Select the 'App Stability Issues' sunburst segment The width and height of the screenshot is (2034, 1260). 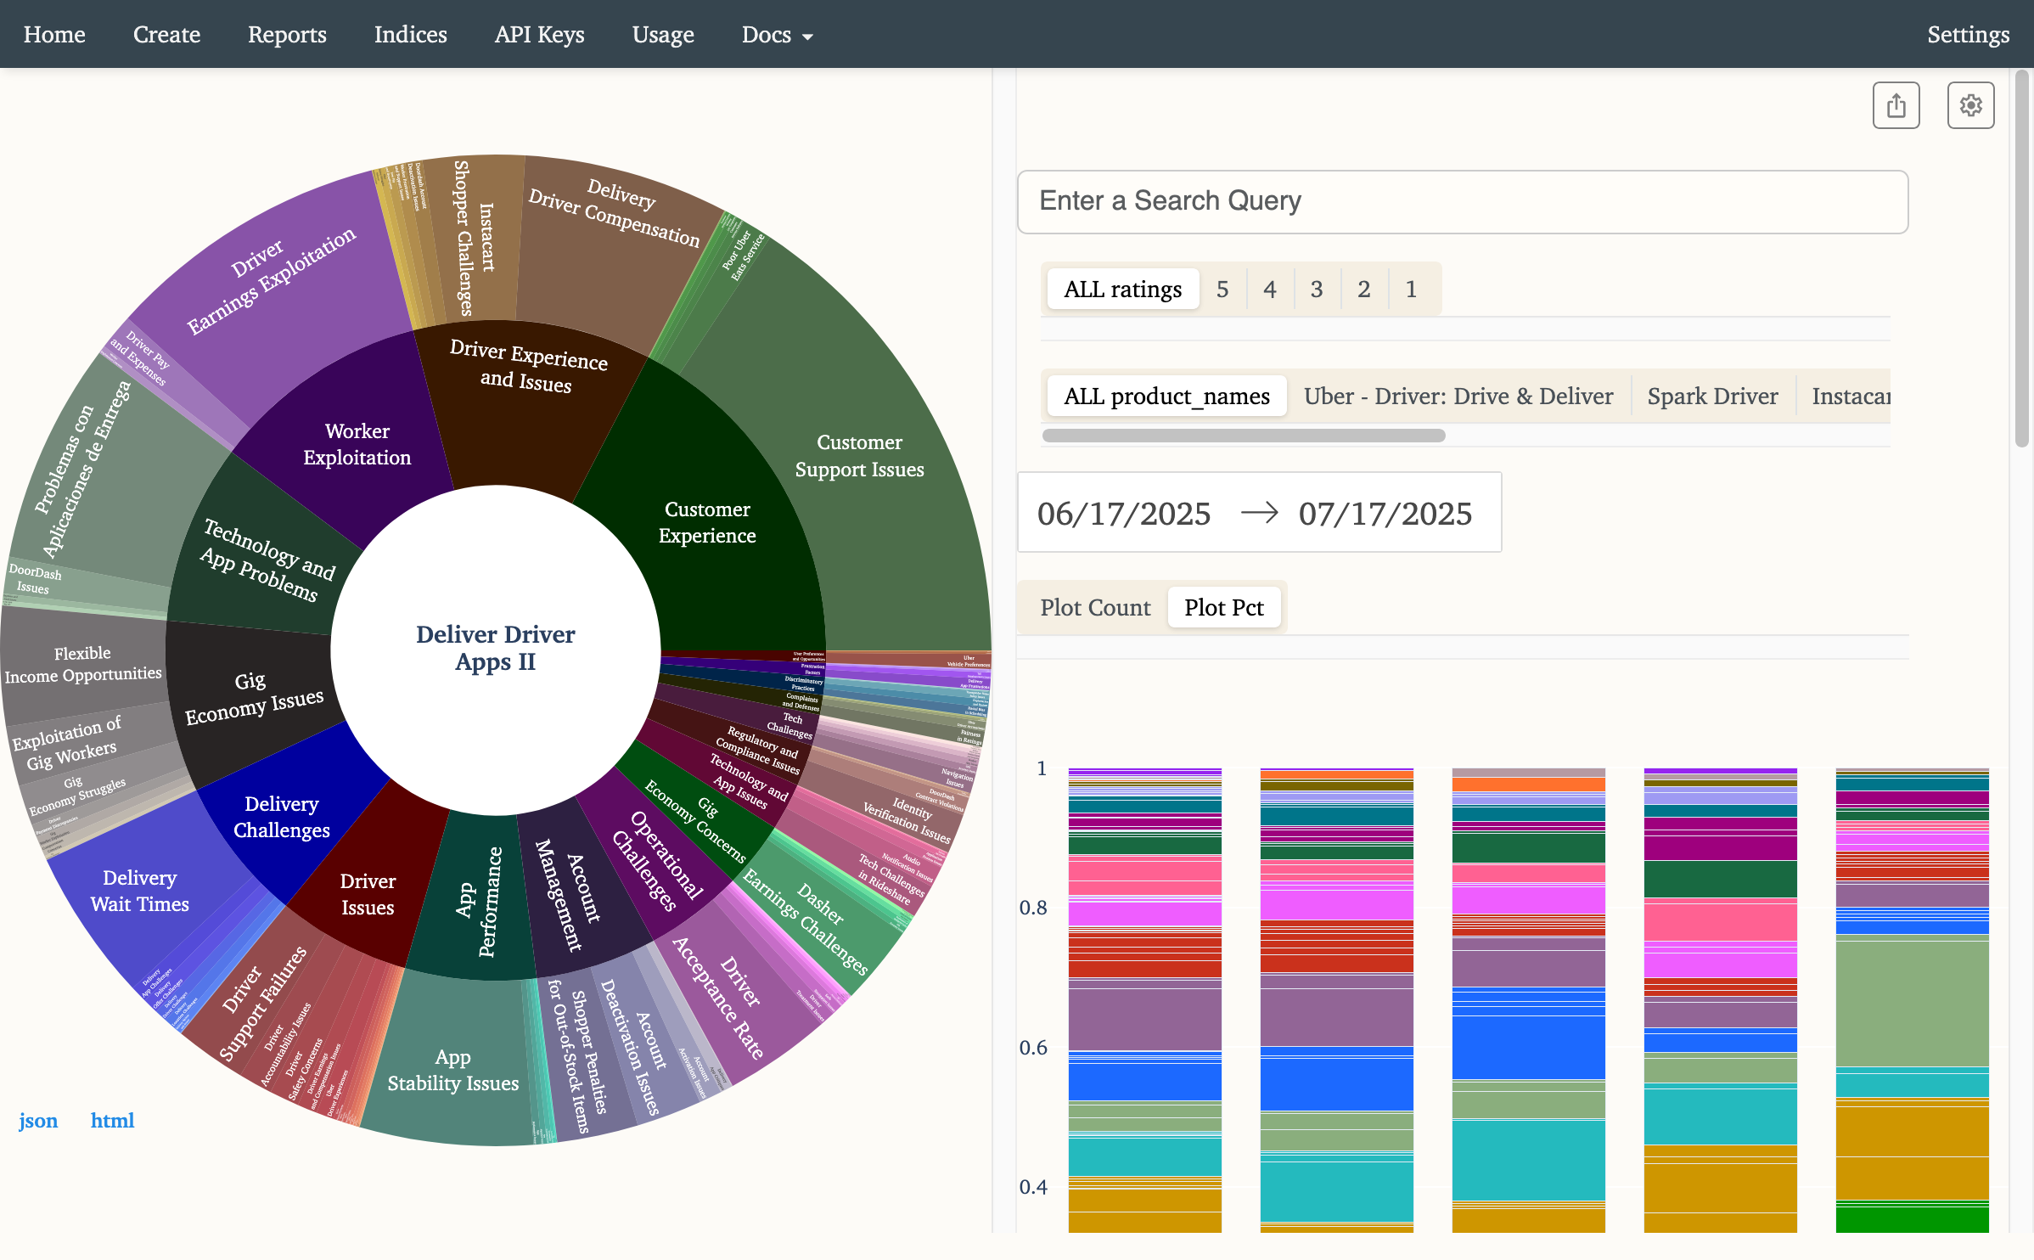click(452, 1070)
